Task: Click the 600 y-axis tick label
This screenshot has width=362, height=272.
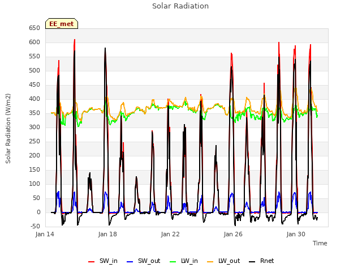Action: coord(35,42)
